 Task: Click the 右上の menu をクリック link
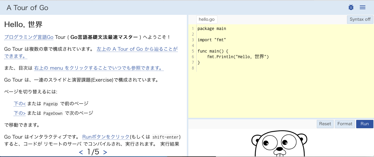[99, 68]
